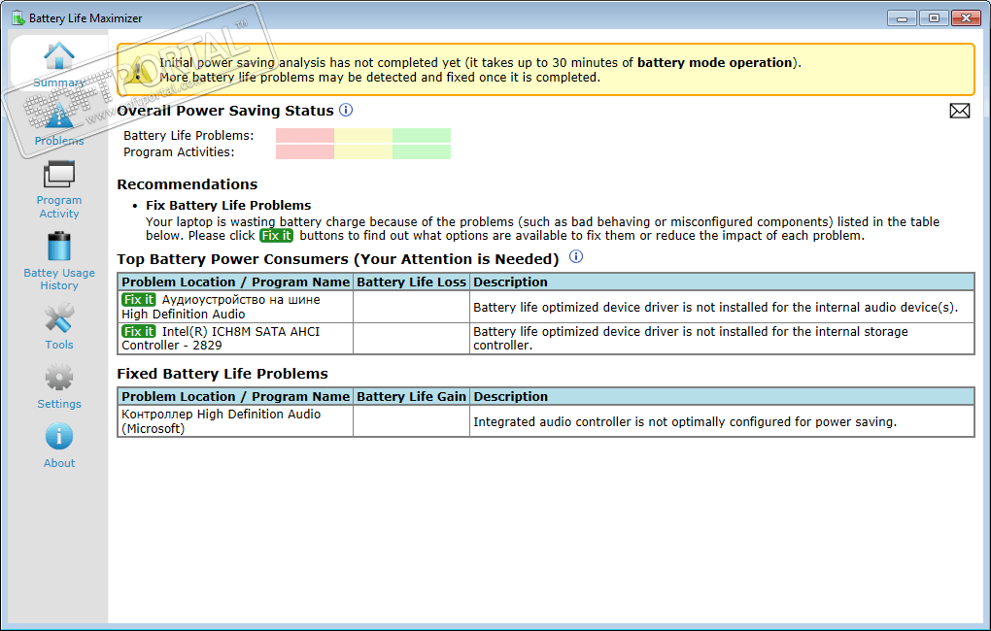The width and height of the screenshot is (991, 631).
Task: Open the Tools wrench icon
Action: pos(58,318)
